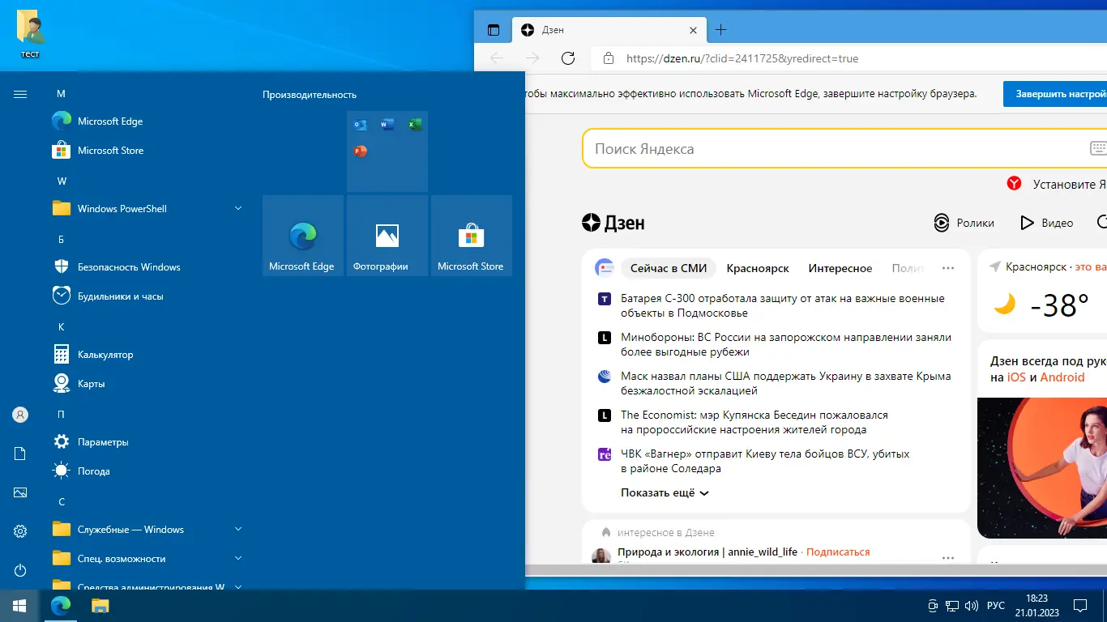Click the volume icon in system tray

coord(971,606)
